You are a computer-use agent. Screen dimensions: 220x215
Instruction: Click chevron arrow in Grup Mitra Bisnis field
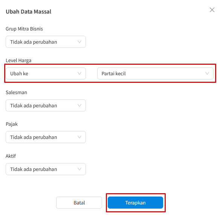(x=79, y=42)
